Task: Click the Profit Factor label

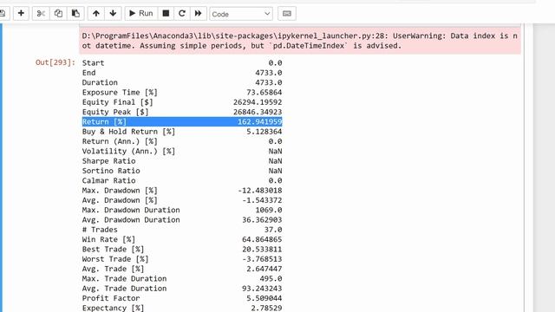Action: click(x=111, y=298)
